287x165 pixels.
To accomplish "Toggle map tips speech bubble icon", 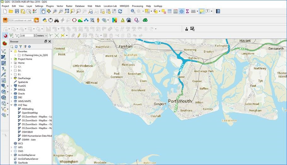I will pos(202,11).
